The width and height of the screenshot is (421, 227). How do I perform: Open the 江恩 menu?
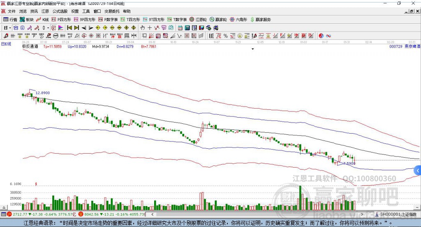[45, 11]
